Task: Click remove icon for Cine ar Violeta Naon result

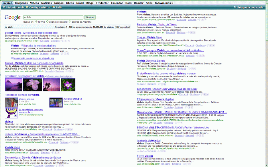Action: point(213,45)
